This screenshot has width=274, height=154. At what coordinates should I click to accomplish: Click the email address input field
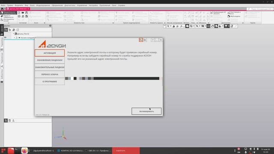[x=112, y=78]
